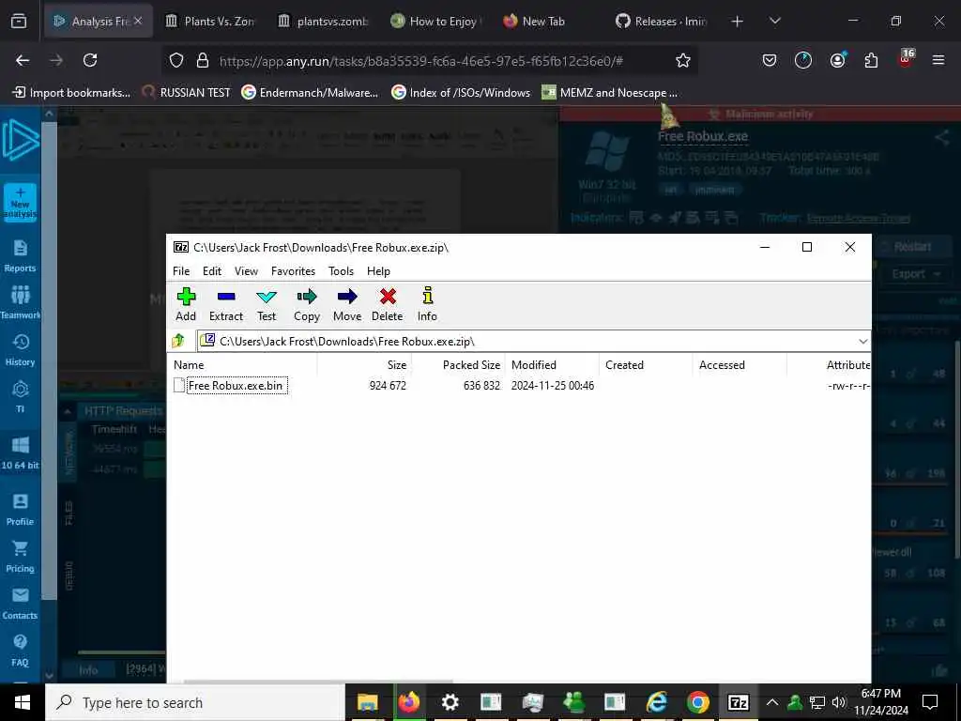Click the Add button in 7-Zip toolbar
961x721 pixels.
click(x=186, y=304)
